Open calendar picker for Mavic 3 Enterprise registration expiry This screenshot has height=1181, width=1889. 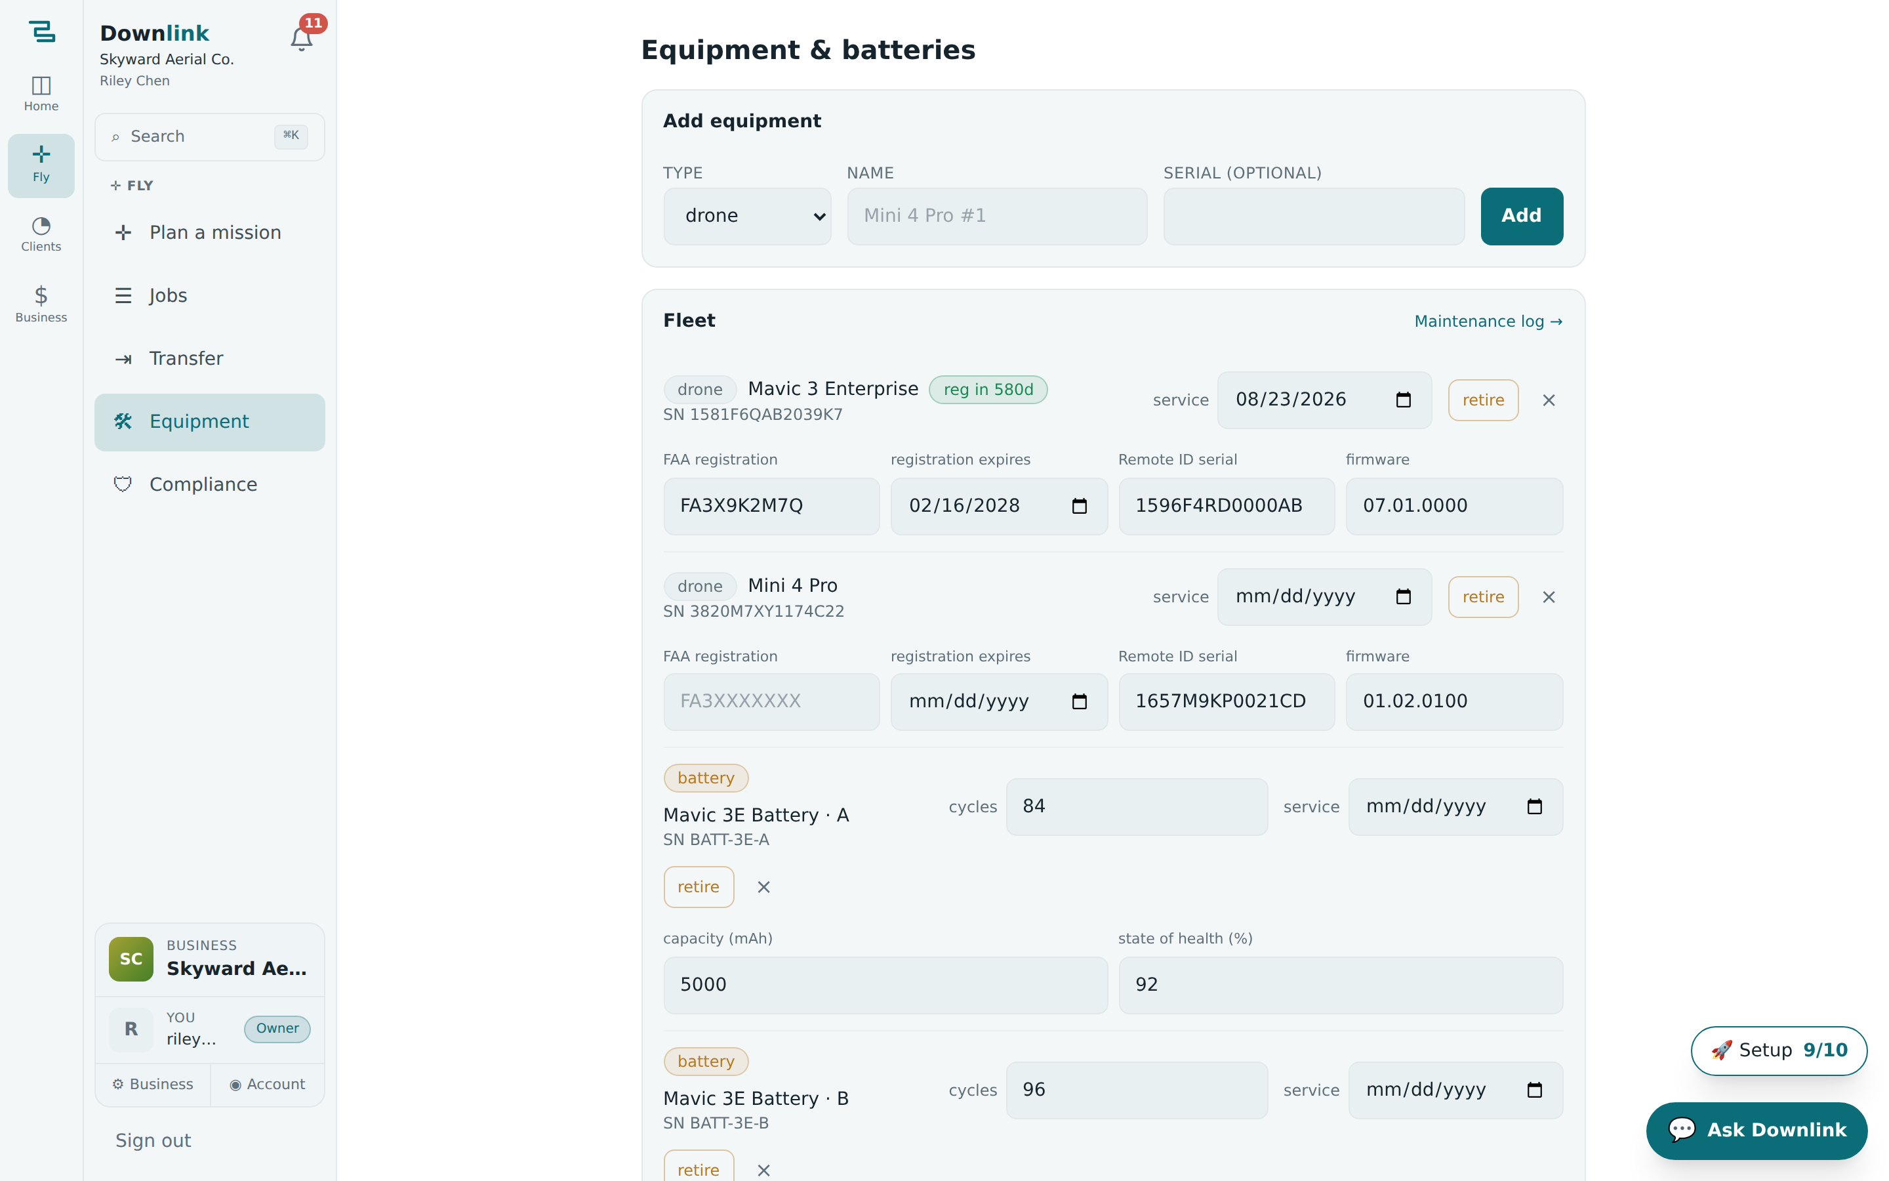click(1079, 506)
